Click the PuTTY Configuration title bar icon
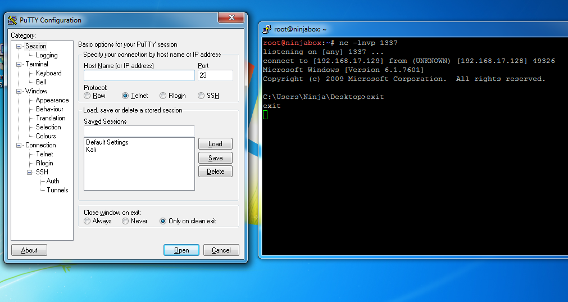Viewport: 568px width, 302px height. tap(12, 20)
